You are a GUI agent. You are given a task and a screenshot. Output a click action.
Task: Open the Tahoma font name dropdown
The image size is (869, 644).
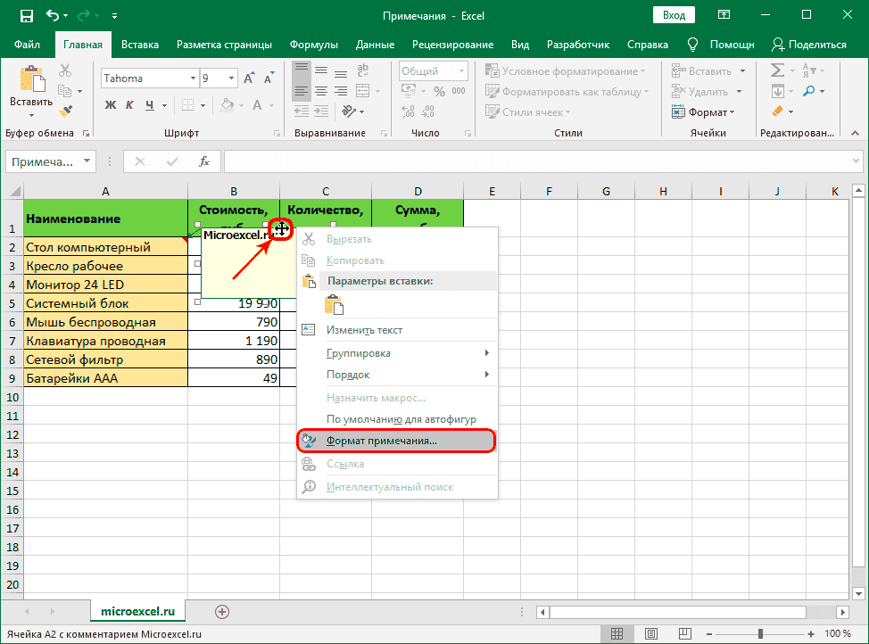point(192,78)
